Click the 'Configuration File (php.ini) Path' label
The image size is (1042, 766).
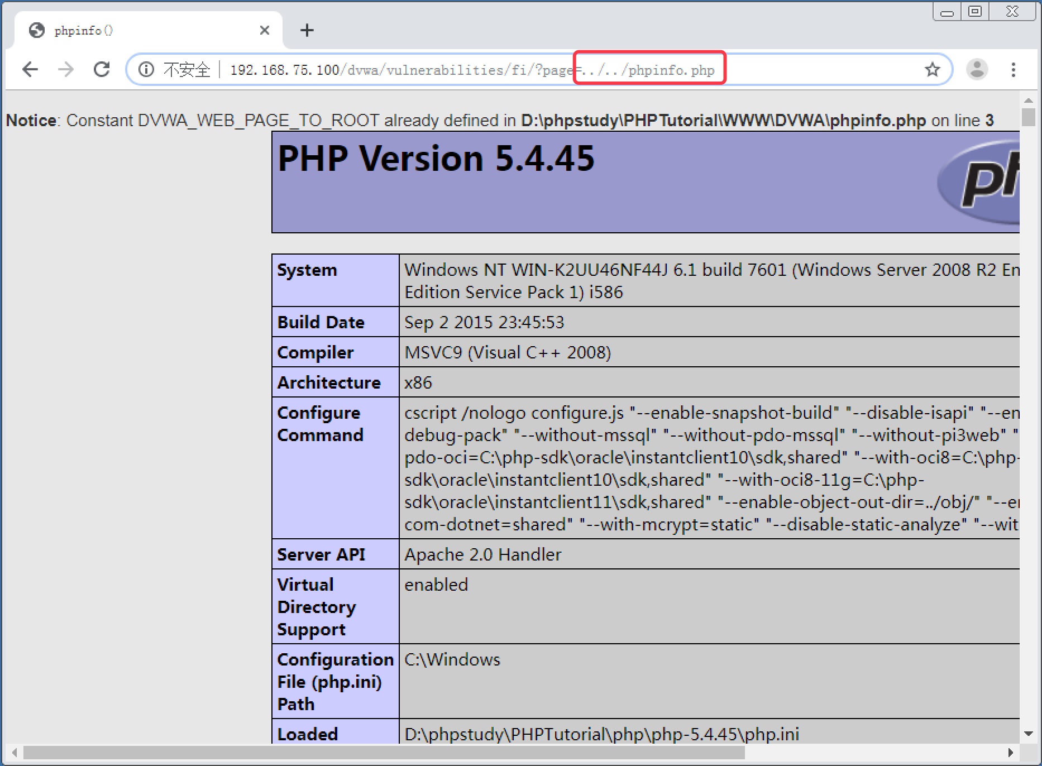(335, 682)
